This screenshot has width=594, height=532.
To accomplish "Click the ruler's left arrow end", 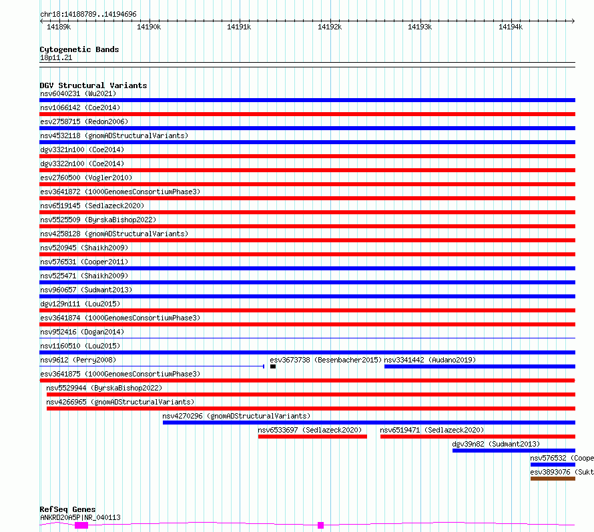I will click(41, 21).
